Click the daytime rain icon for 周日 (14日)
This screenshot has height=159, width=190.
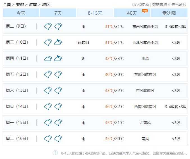(x=48, y=107)
